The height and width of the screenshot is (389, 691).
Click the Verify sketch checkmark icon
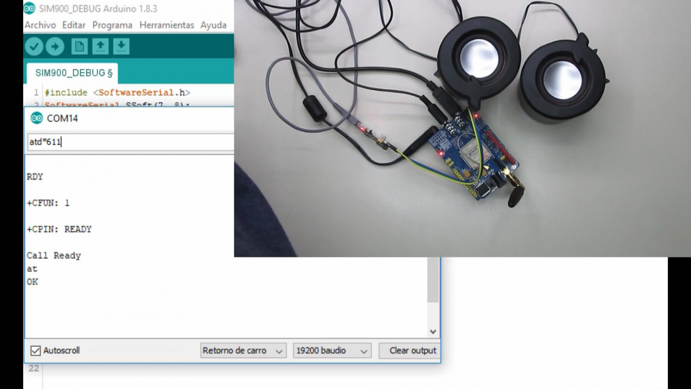coord(34,47)
